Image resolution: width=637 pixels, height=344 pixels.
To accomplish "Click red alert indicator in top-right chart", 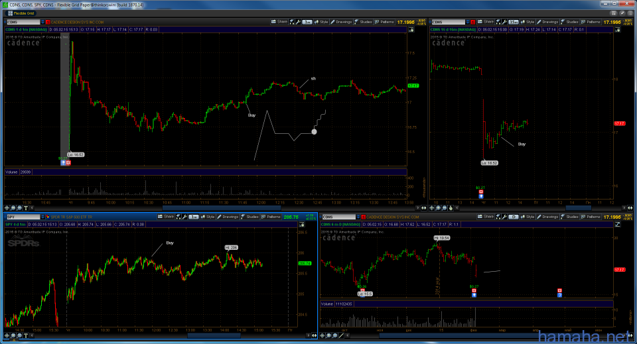I will click(472, 22).
